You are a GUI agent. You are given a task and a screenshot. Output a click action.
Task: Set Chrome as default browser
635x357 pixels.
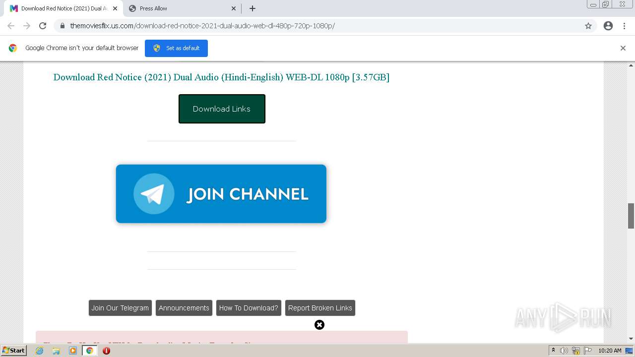176,48
